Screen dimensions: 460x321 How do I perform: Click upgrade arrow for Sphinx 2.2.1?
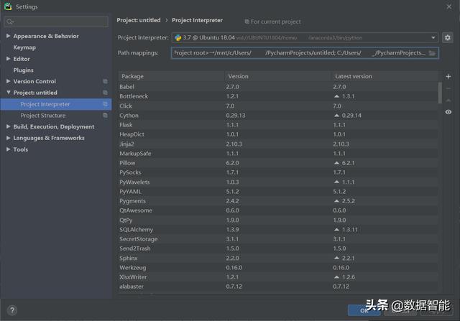tap(336, 258)
